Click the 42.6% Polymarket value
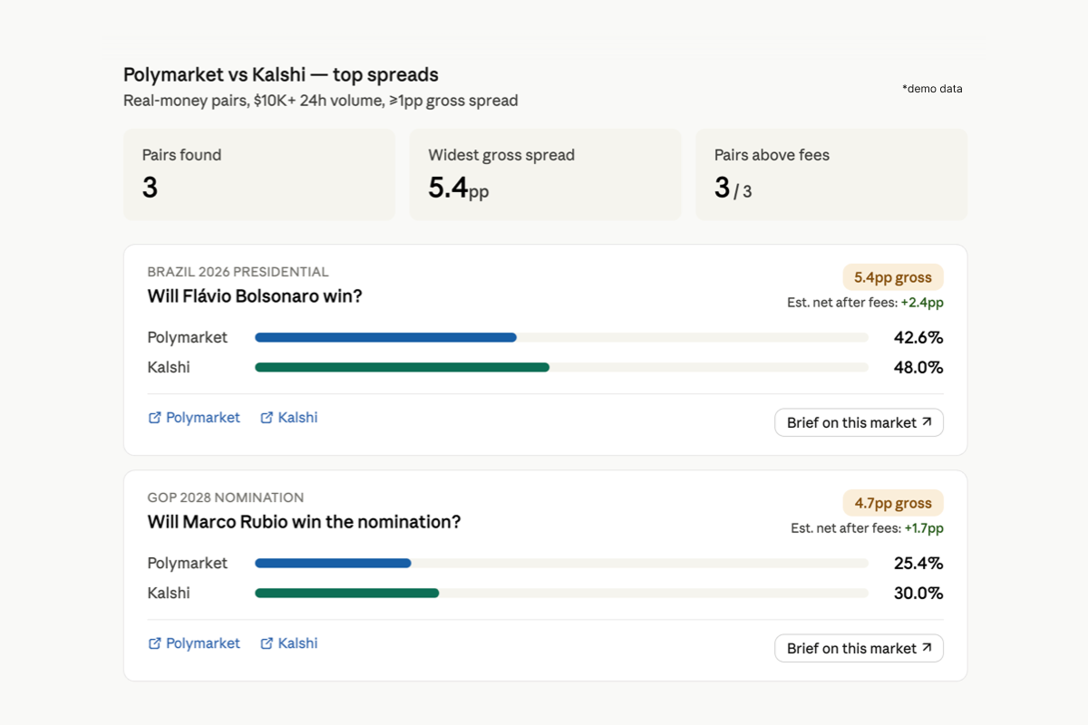Image resolution: width=1088 pixels, height=725 pixels. tap(918, 338)
